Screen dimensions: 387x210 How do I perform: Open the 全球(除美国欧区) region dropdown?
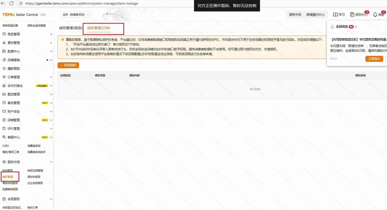point(76,15)
